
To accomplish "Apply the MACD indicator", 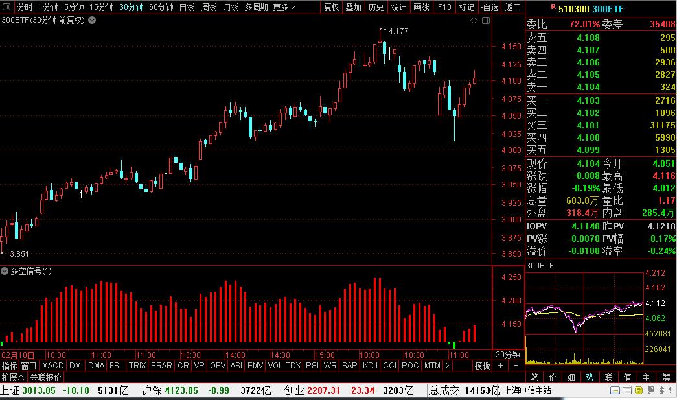I will pos(52,366).
